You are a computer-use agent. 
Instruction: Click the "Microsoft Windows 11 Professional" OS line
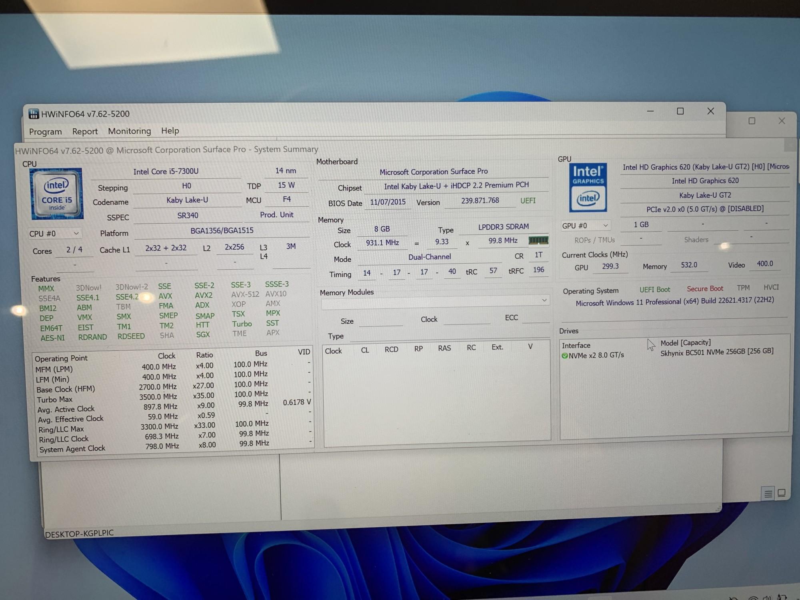(675, 302)
